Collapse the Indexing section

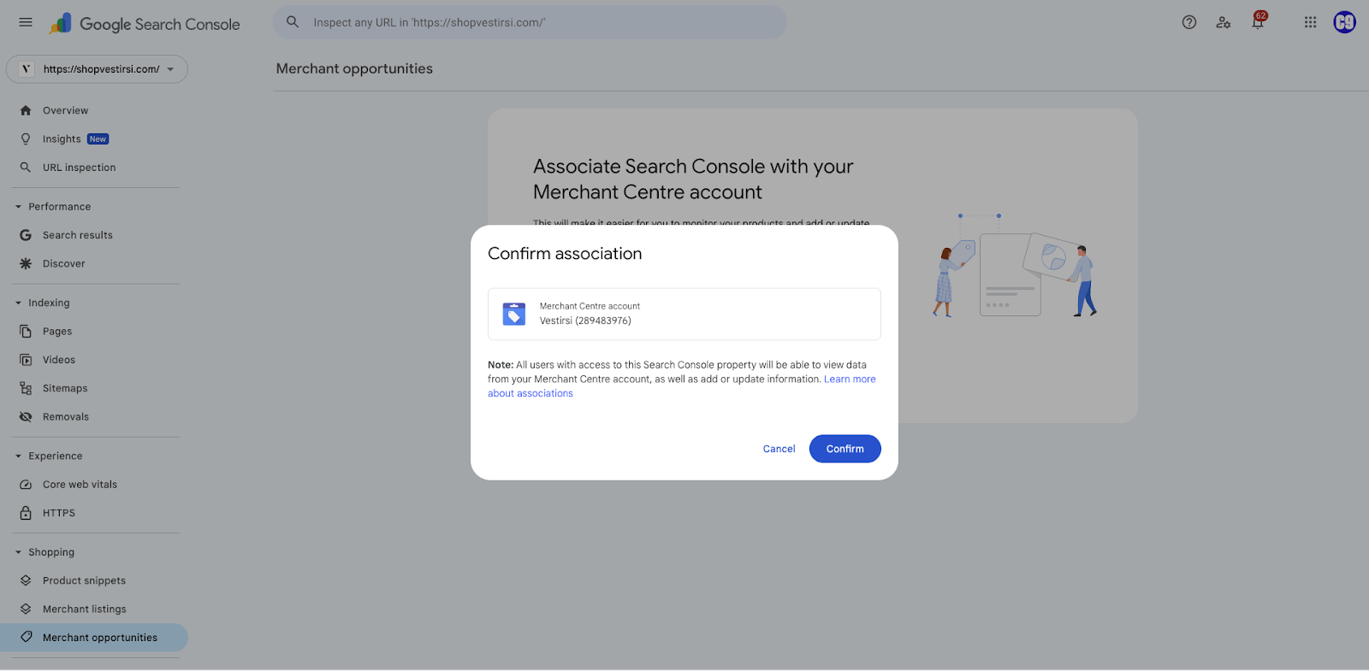point(19,303)
